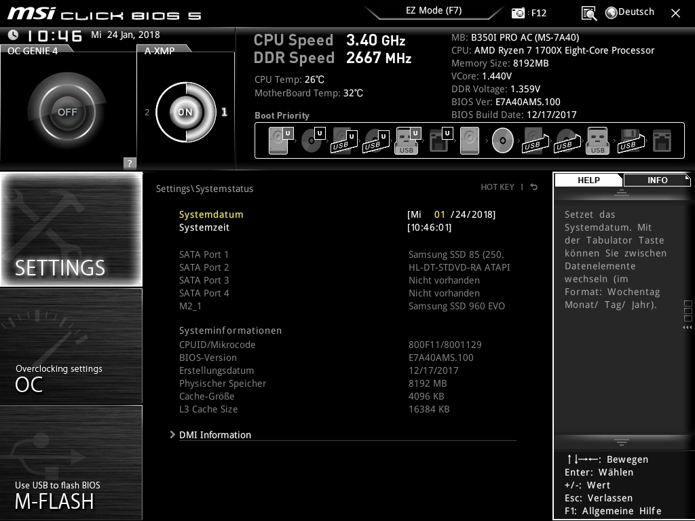Click the MB: B350I PRO AC line
Image resolution: width=695 pixels, height=521 pixels.
click(x=515, y=37)
